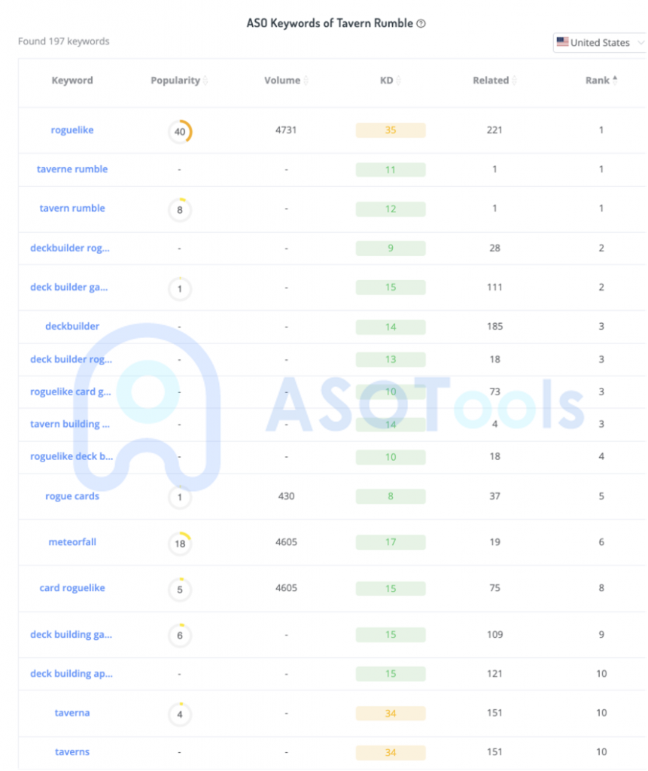Open the roguelike keyword link
Screen dimensions: 648x771
click(72, 130)
